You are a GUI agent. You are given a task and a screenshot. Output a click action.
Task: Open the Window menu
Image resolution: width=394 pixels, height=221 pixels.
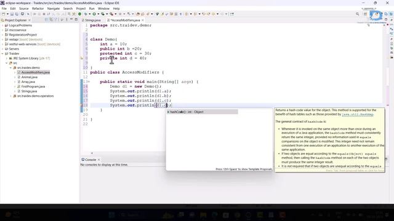click(x=103, y=9)
